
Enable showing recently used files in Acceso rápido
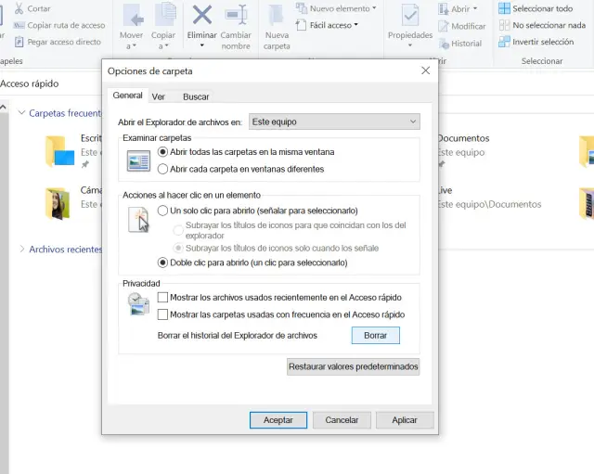tap(163, 298)
